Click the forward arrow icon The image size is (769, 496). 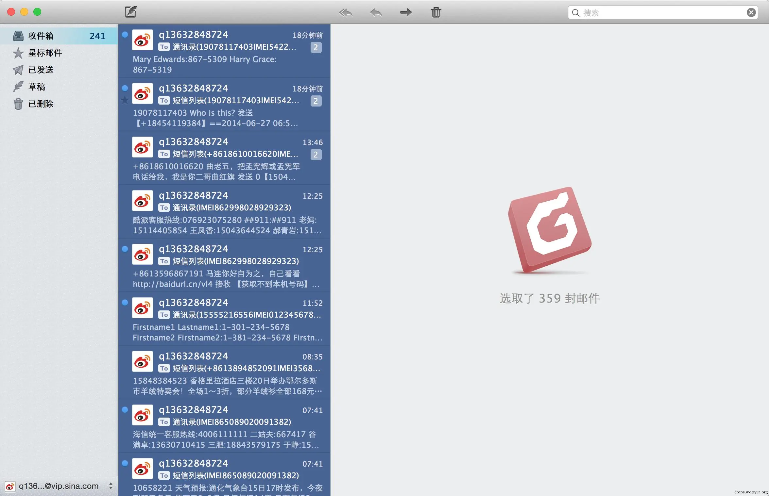(406, 13)
